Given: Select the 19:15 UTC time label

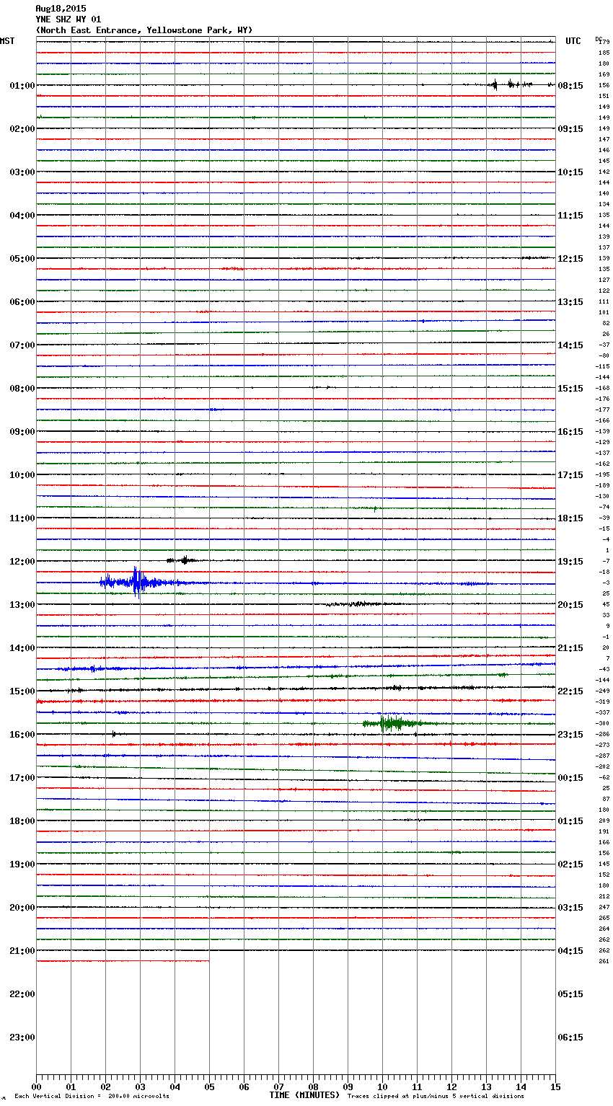Looking at the screenshot, I should (570, 562).
